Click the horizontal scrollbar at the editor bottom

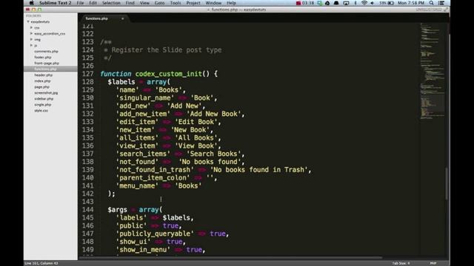[x=231, y=258]
